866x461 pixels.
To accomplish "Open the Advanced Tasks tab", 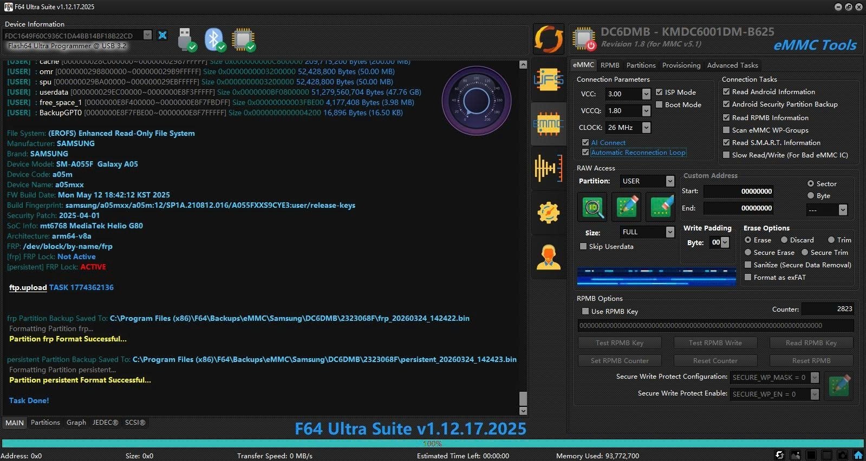I will (732, 65).
